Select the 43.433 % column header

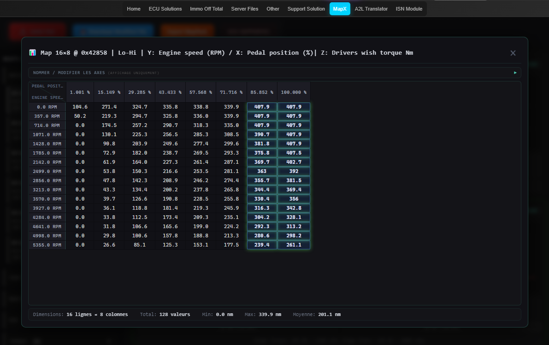pos(170,92)
